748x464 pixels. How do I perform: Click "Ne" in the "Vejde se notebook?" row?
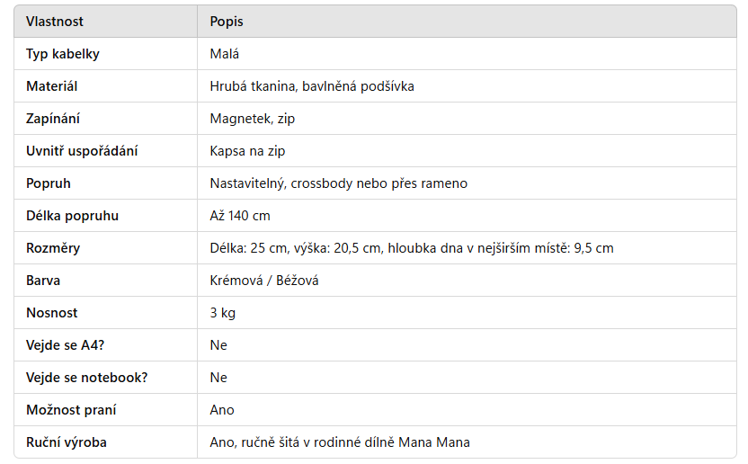218,378
